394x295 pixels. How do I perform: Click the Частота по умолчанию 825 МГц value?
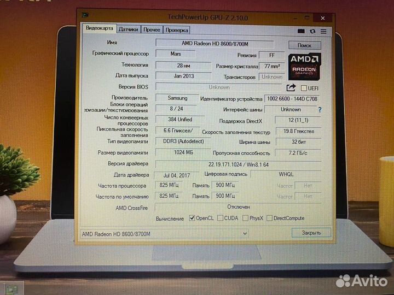[x=169, y=196]
